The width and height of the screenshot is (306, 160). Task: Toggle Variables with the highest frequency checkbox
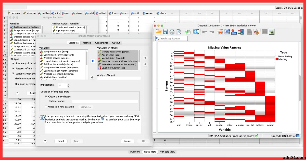point(13,74)
